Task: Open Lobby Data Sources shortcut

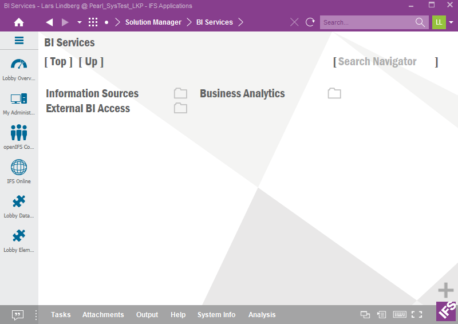Action: click(x=19, y=207)
